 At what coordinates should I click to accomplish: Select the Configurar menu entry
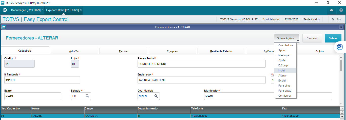(x=285, y=96)
